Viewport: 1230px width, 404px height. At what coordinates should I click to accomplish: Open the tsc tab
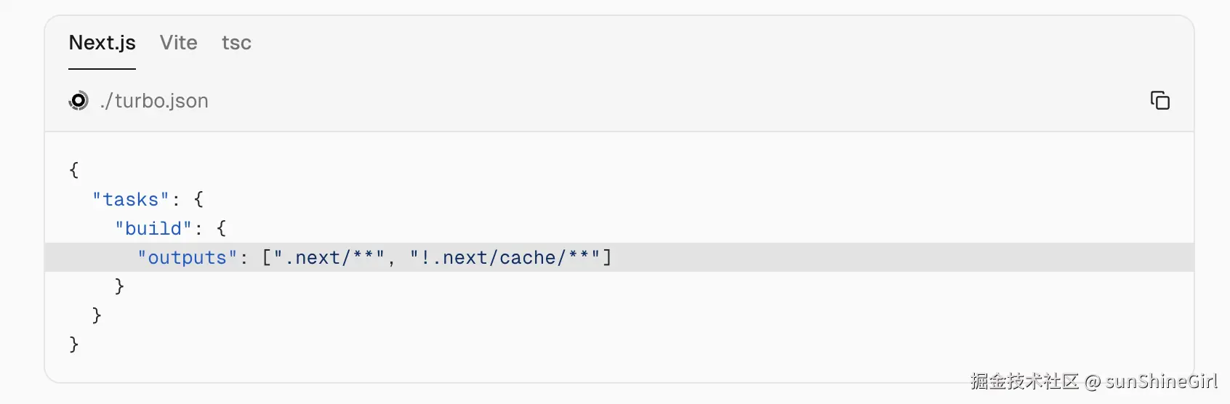click(236, 43)
